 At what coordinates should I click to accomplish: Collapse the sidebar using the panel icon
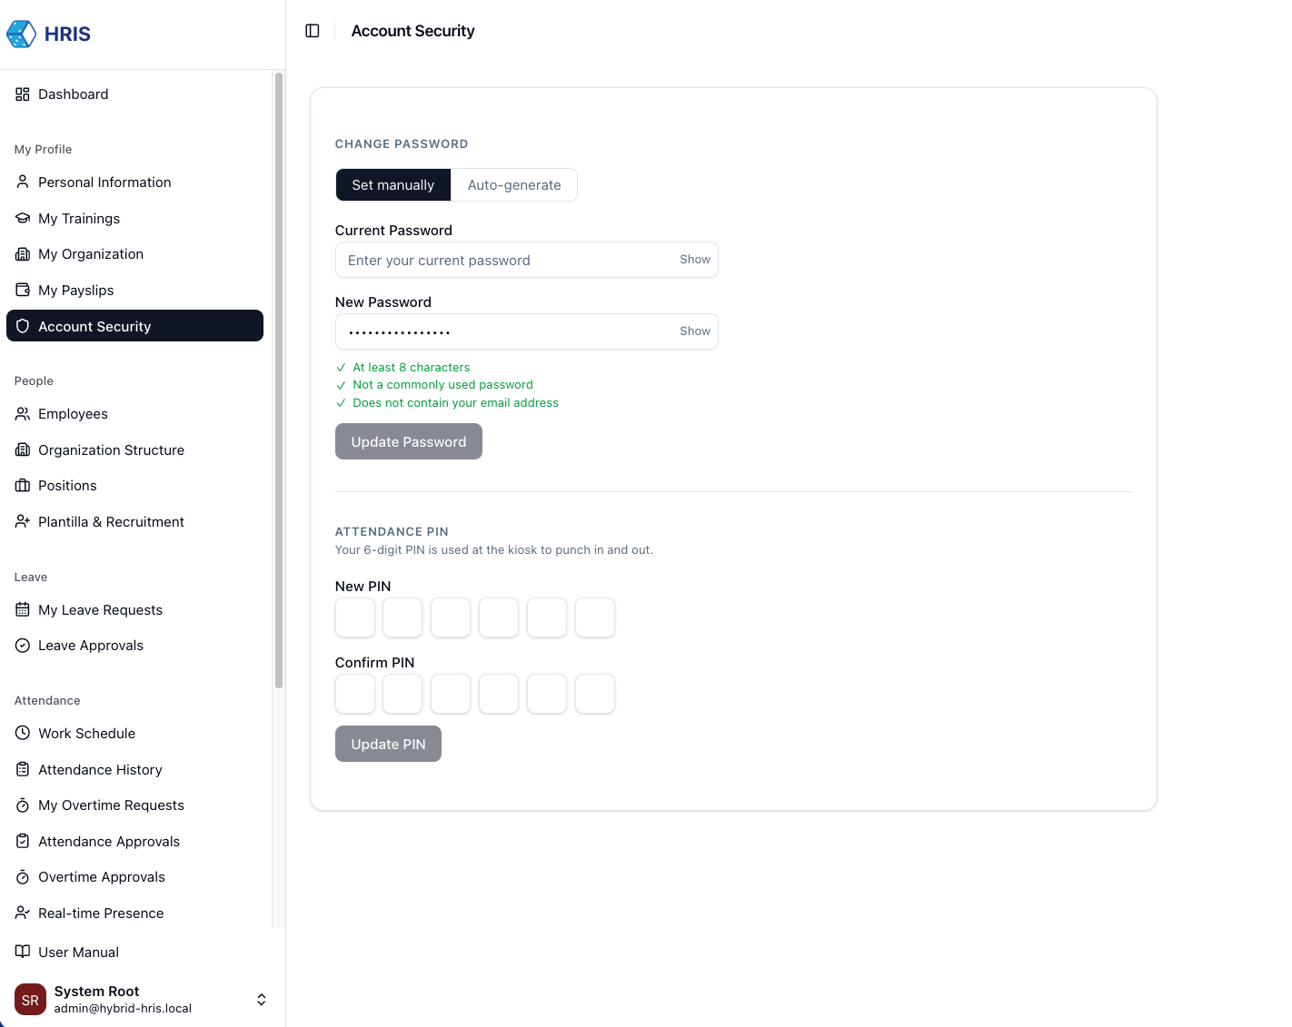313,31
